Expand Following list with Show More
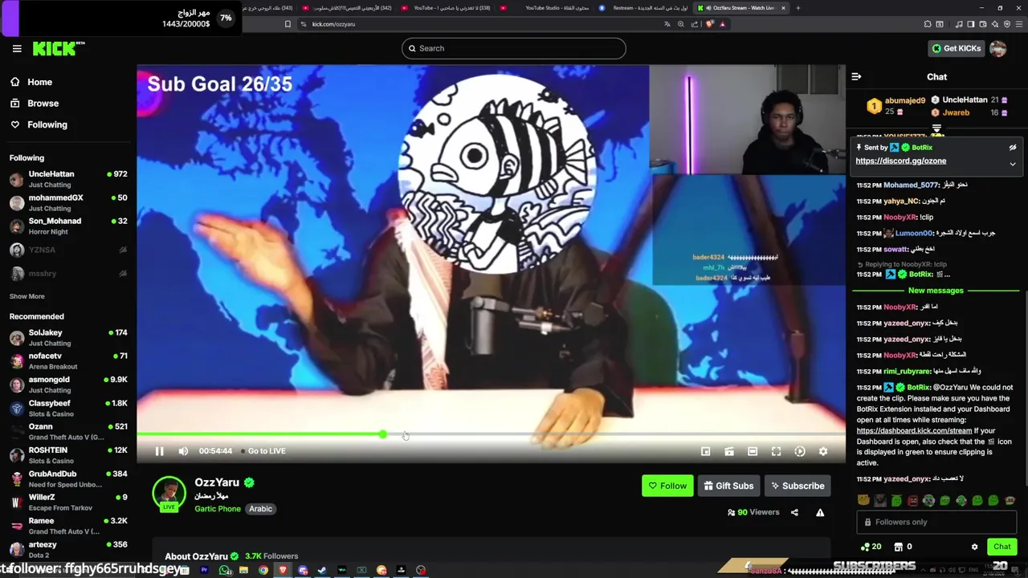Screen dimensions: 1028x578 (27, 296)
